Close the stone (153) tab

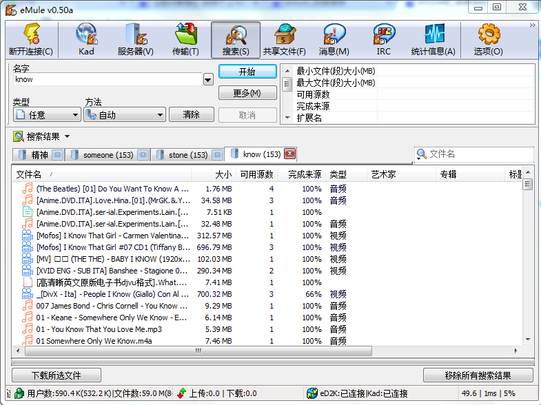point(217,155)
